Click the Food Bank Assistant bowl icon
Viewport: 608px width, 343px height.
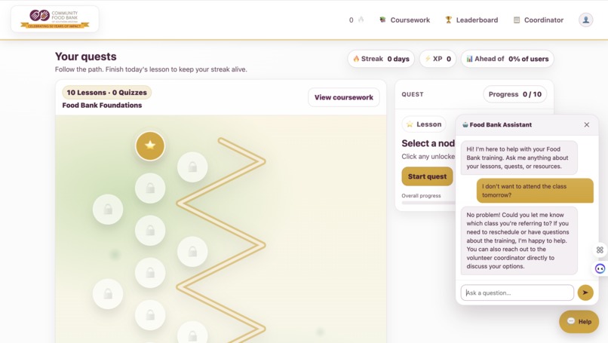pyautogui.click(x=465, y=125)
